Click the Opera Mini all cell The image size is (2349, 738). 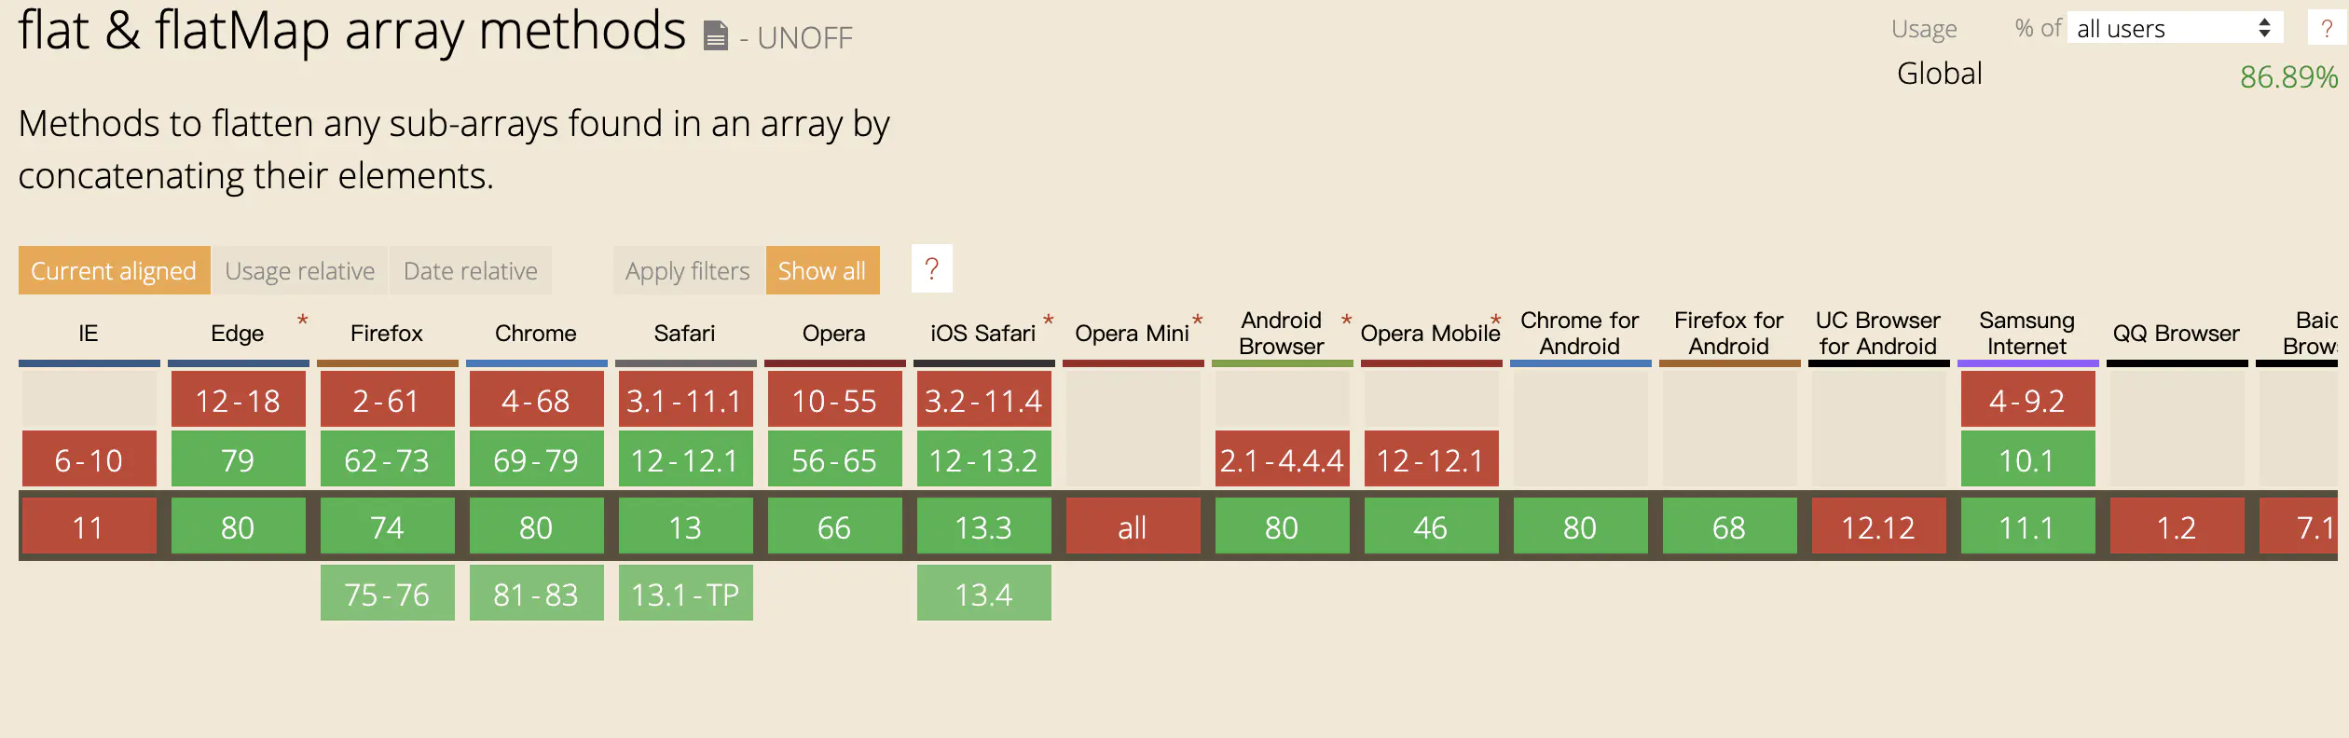(x=1133, y=527)
